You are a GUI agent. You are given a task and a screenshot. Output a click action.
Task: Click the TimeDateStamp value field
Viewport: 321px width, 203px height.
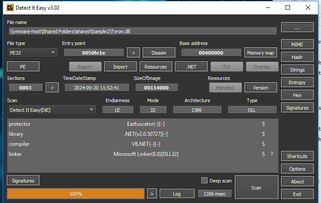tap(97, 88)
